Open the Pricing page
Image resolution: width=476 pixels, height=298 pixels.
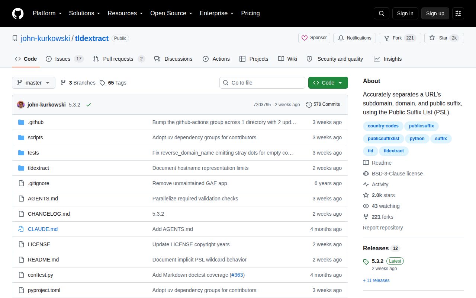tap(250, 13)
